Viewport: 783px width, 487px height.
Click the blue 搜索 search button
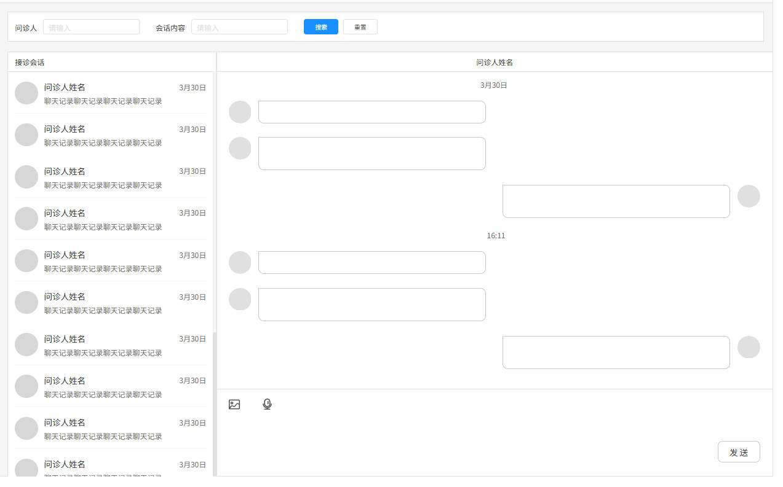321,27
